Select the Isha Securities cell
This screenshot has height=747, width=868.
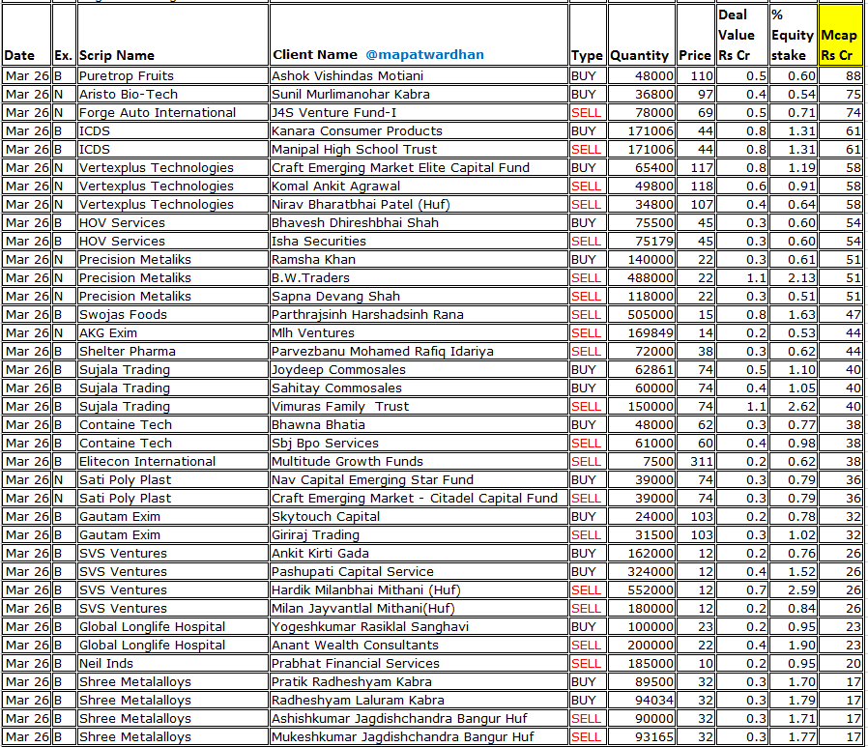pyautogui.click(x=419, y=241)
